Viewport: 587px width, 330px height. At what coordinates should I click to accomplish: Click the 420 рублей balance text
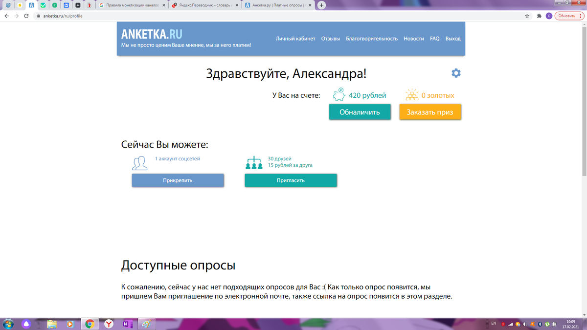367,95
